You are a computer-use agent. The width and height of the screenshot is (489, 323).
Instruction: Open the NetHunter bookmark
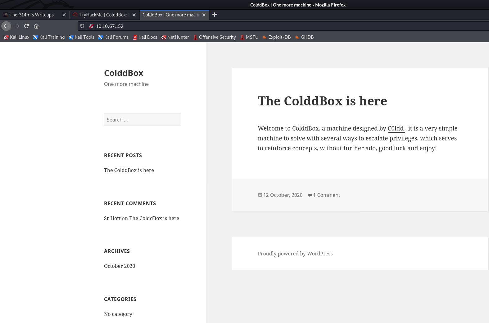(175, 37)
